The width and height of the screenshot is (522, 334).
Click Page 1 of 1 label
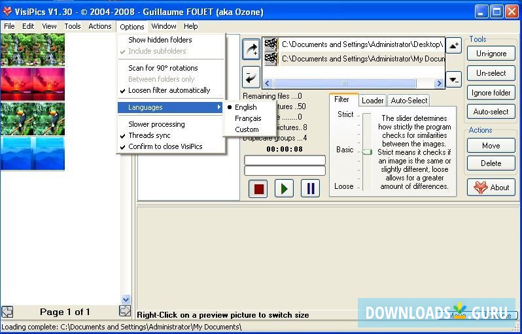[65, 312]
